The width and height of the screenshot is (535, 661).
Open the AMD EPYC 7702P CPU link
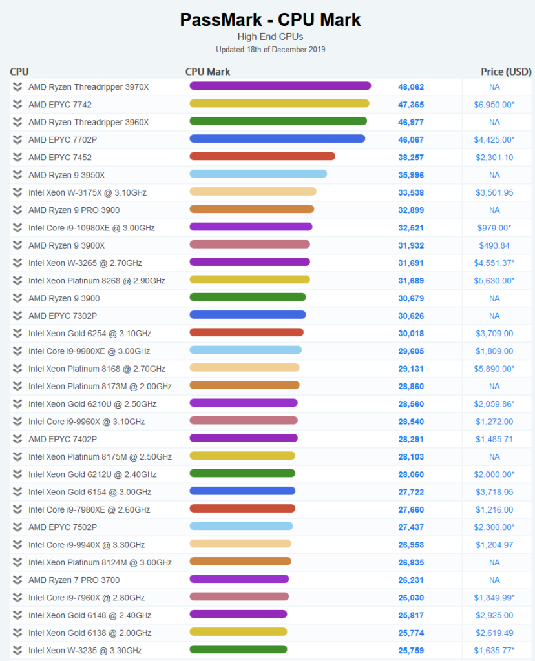63,140
